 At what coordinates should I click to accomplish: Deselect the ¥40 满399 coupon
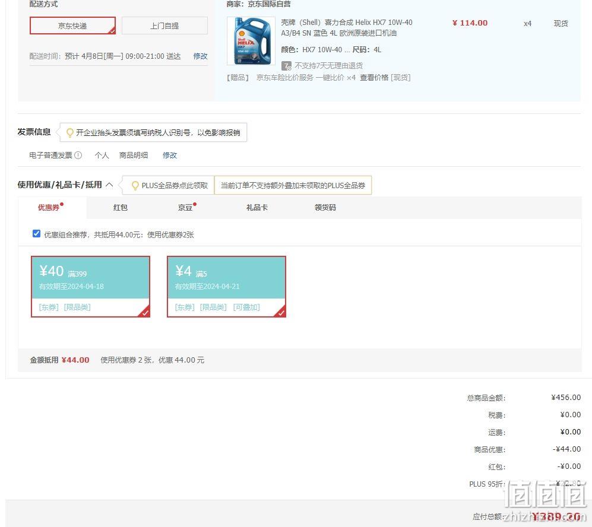(x=91, y=287)
